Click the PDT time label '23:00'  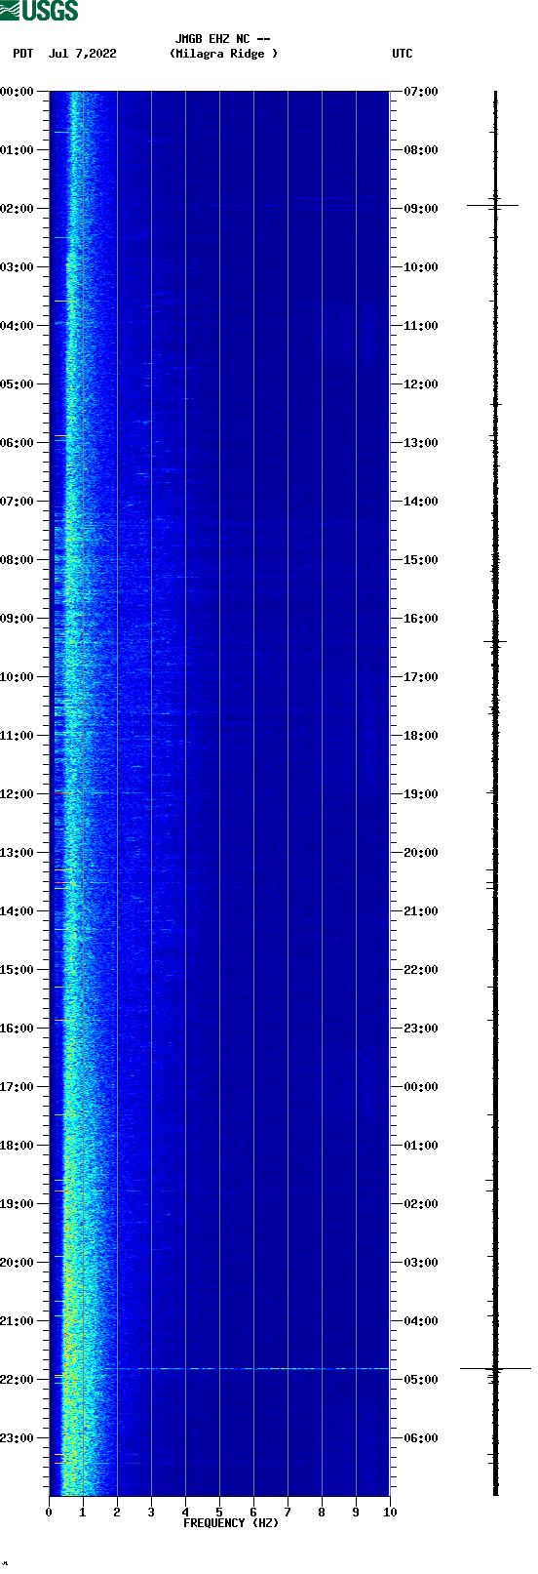coord(18,1438)
